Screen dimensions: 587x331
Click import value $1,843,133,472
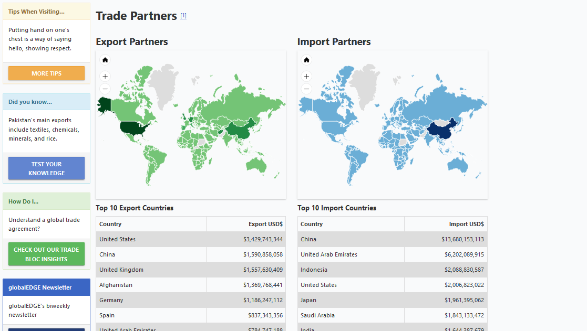click(x=464, y=316)
